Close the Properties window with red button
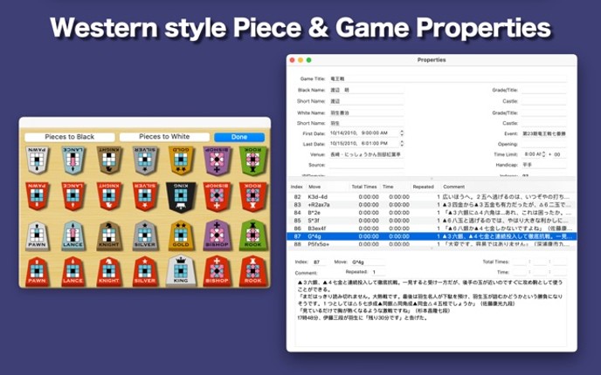The width and height of the screenshot is (601, 375). point(292,60)
